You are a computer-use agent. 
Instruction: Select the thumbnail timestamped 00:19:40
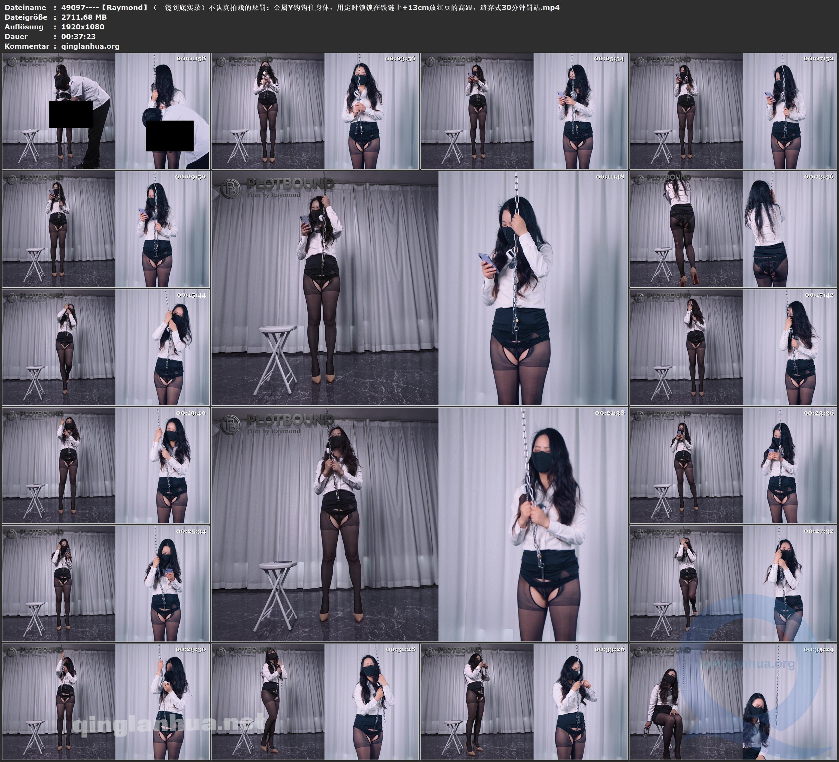tap(106, 465)
